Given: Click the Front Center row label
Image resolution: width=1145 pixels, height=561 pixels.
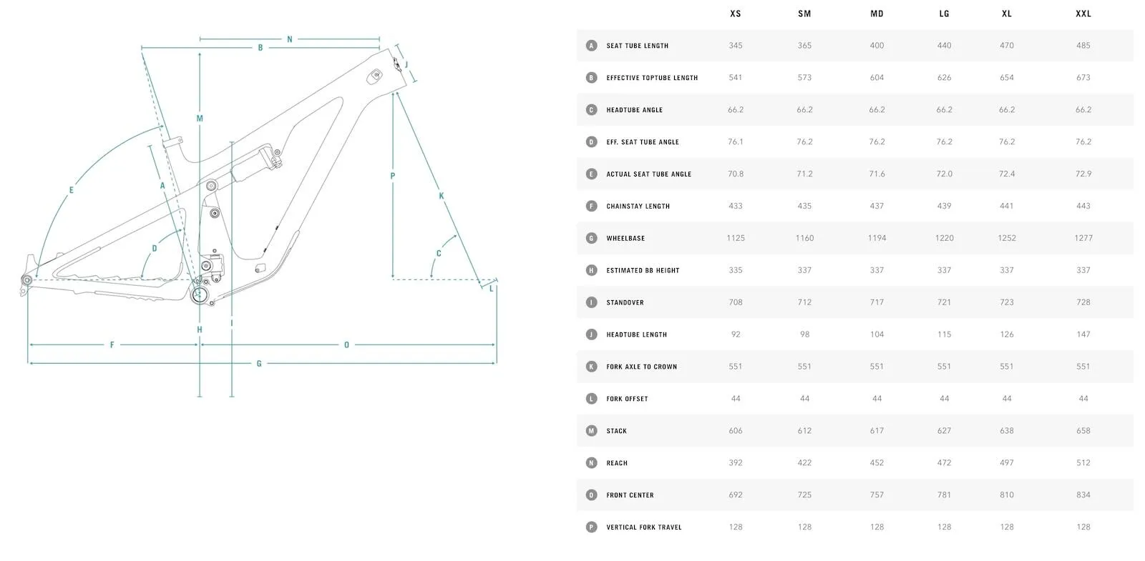Looking at the screenshot, I should [x=630, y=495].
